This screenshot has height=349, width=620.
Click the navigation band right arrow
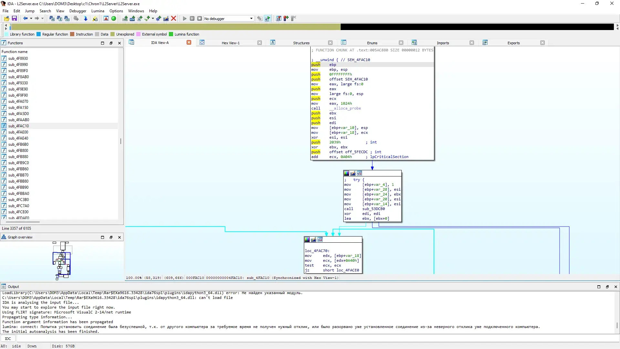tap(617, 25)
